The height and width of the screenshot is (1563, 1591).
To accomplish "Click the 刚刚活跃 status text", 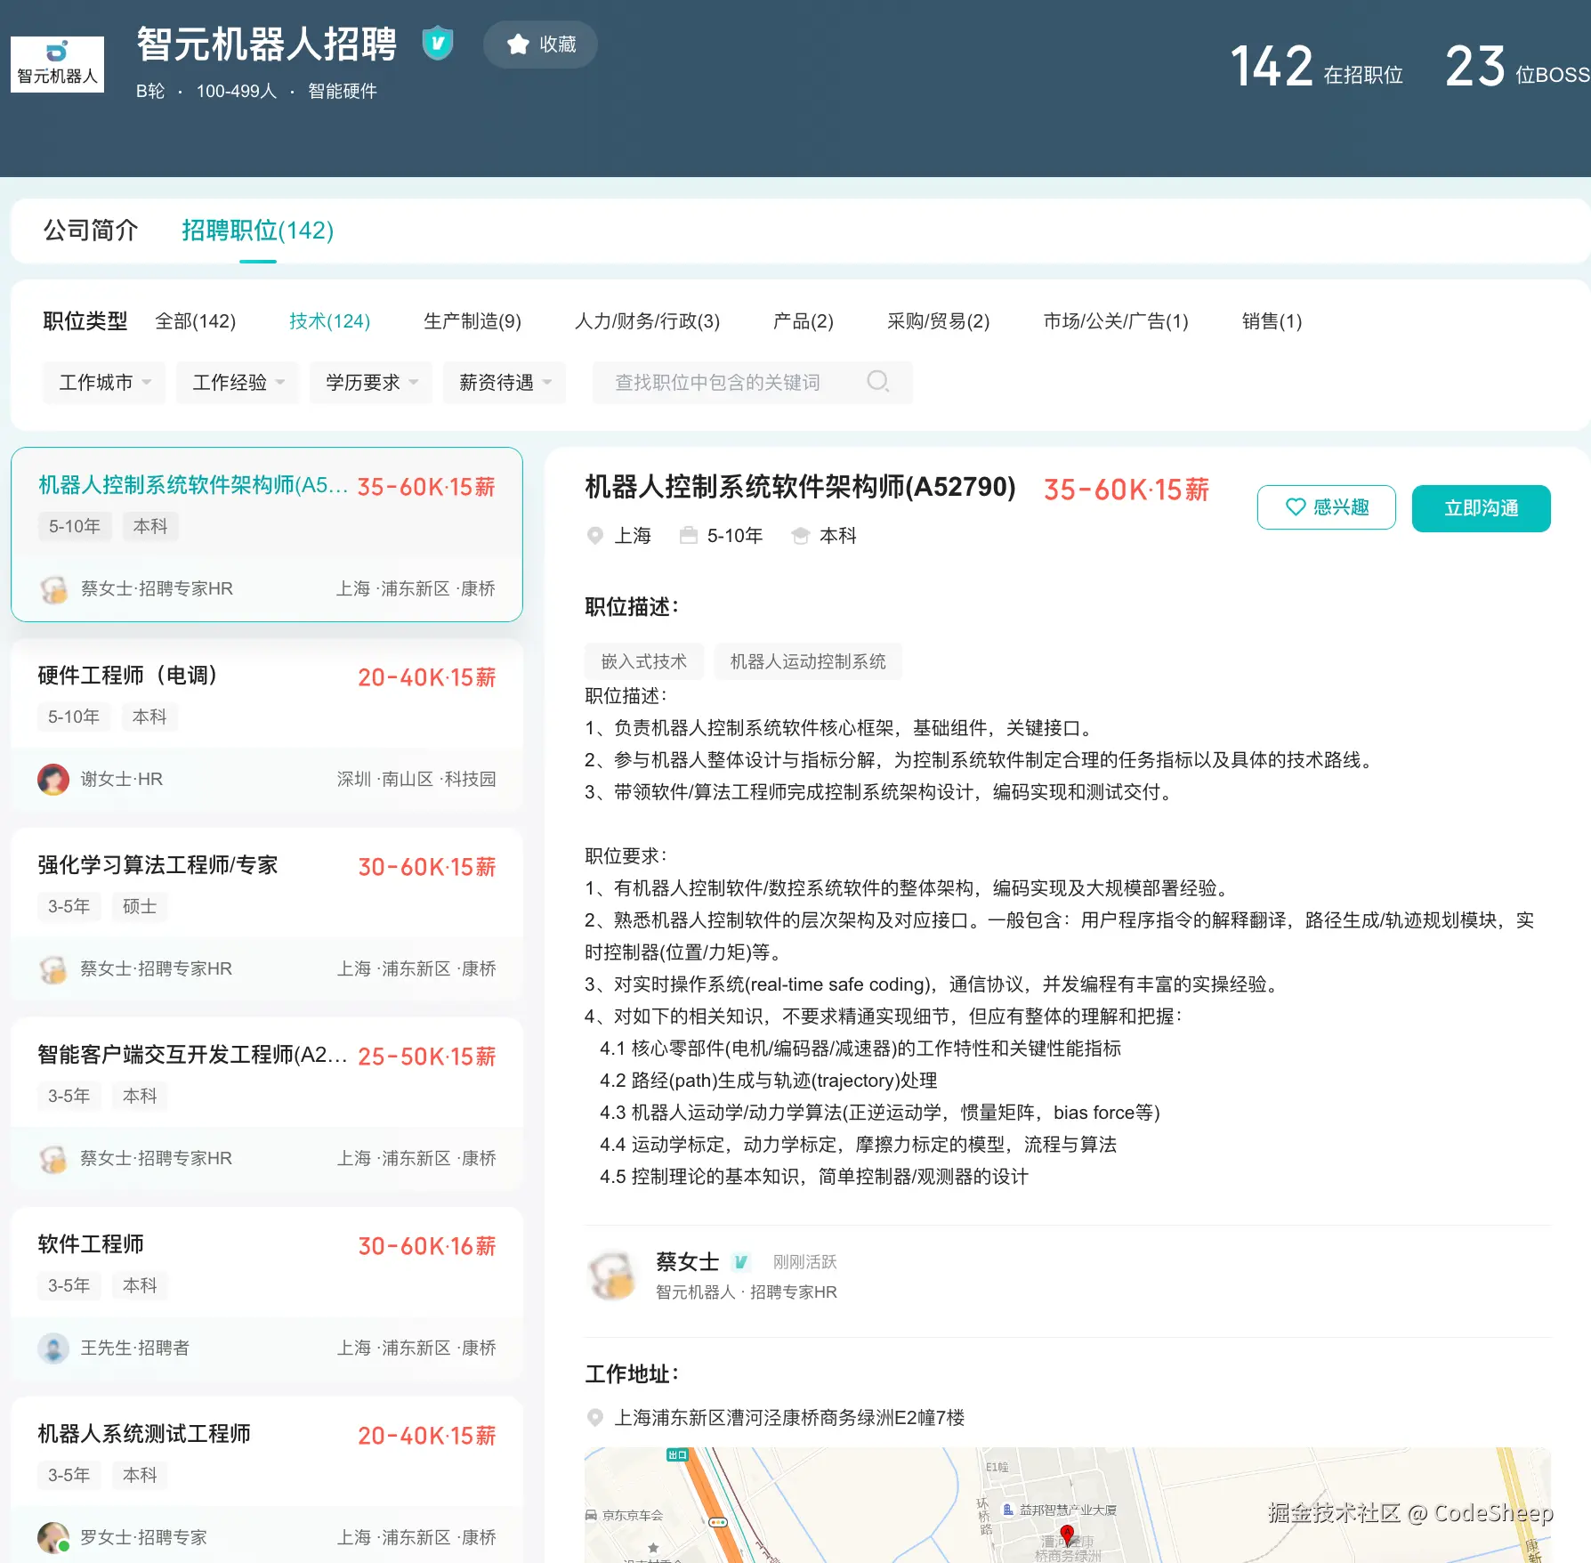I will coord(805,1262).
